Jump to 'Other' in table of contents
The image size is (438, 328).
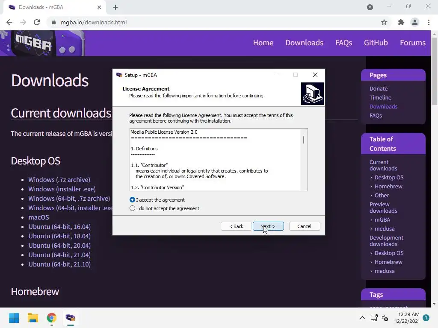382,196
